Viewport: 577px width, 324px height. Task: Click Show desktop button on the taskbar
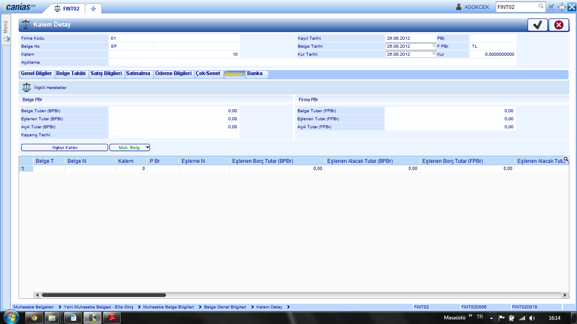(574, 318)
